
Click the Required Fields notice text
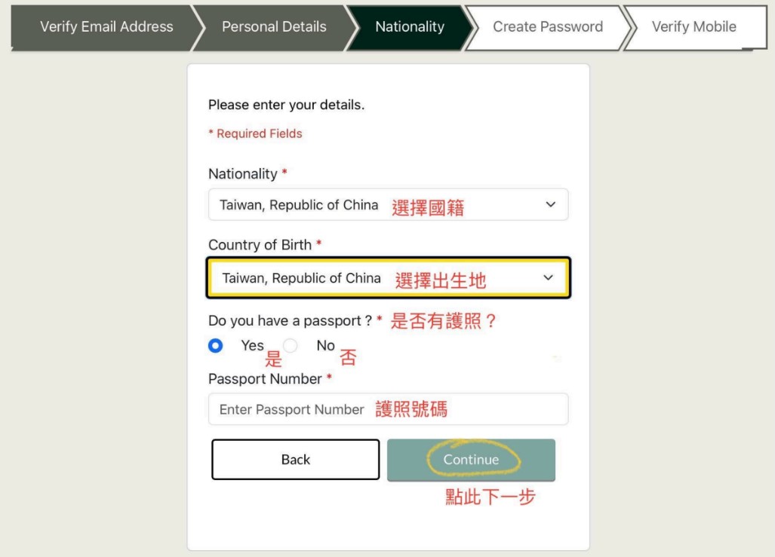[256, 134]
